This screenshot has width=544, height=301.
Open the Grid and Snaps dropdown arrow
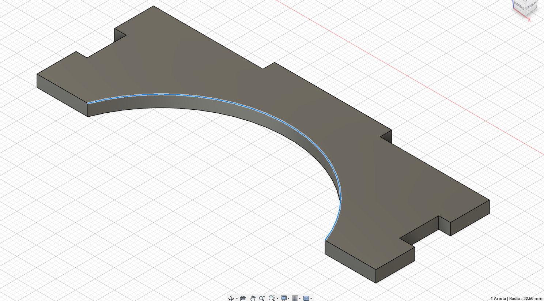coord(300,298)
